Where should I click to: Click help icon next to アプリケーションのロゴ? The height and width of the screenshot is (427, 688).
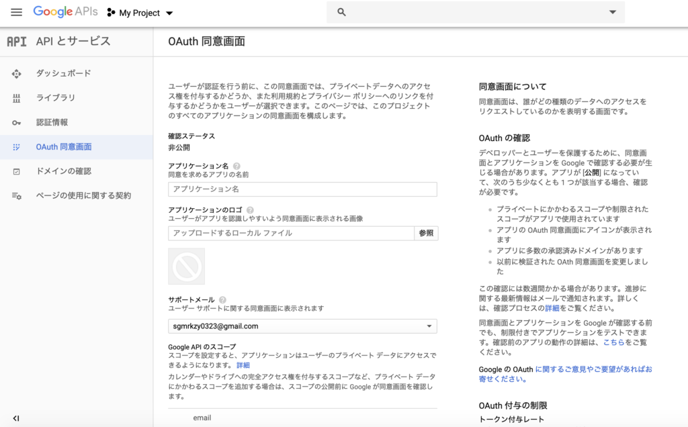[250, 210]
